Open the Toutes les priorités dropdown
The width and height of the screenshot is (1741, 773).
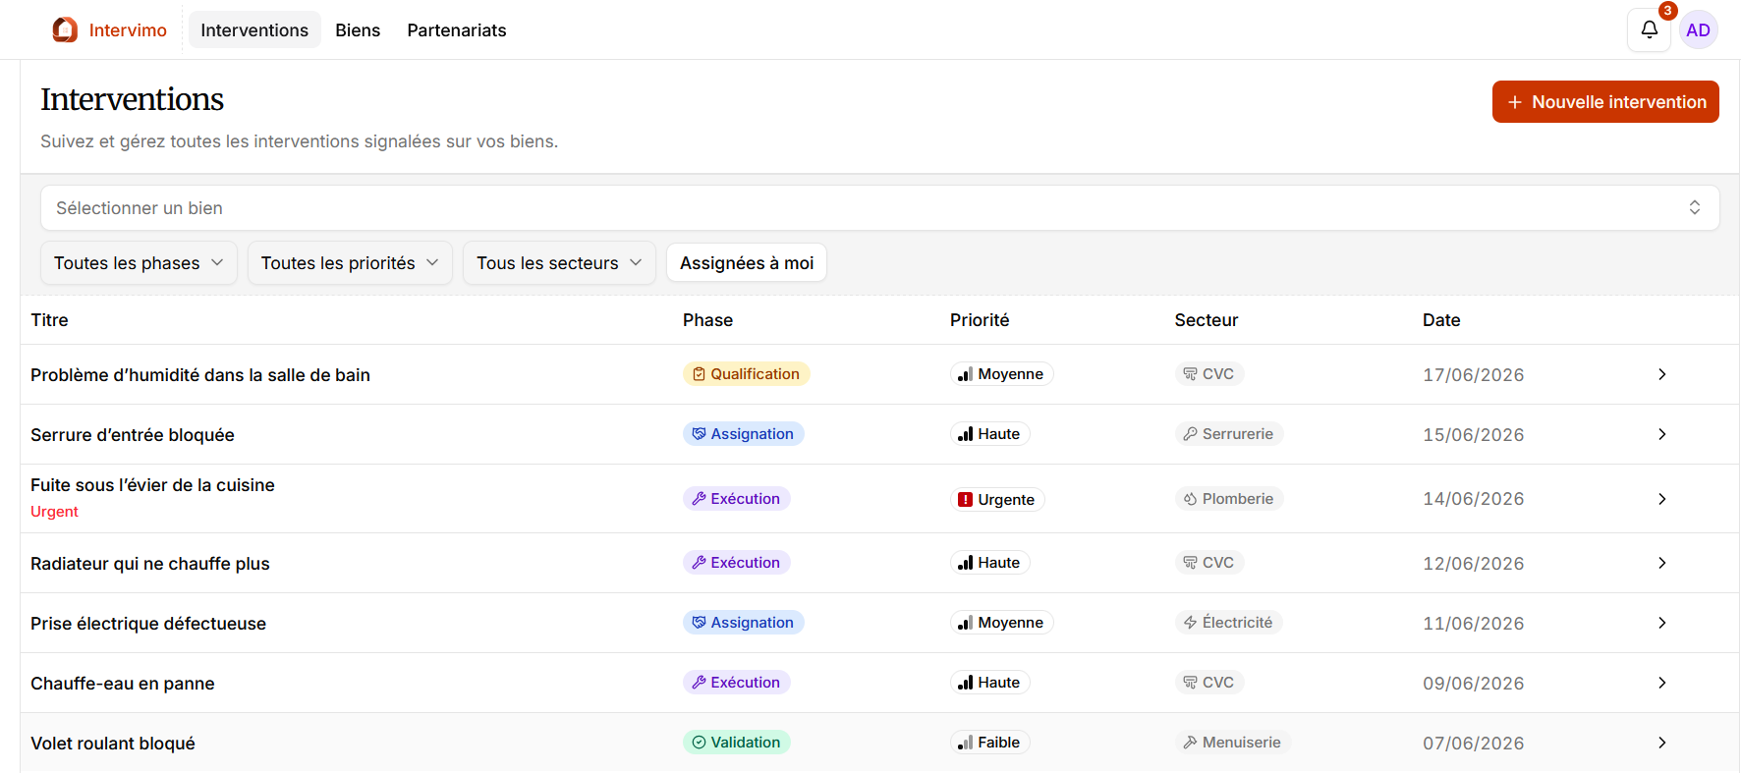[x=350, y=263]
